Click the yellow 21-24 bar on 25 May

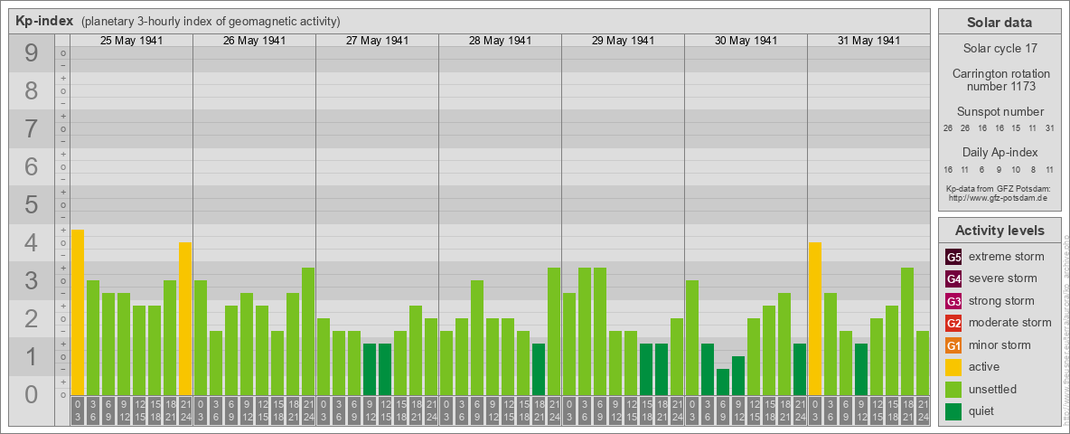pyautogui.click(x=185, y=318)
